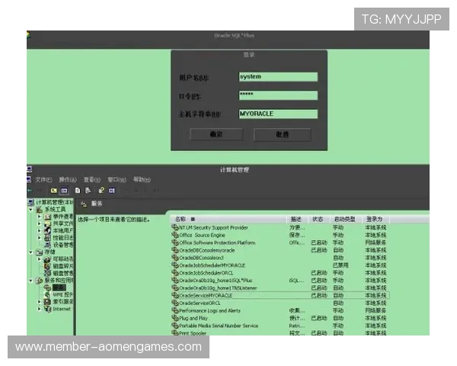The width and height of the screenshot is (457, 366).
Task: Collapse the 系统工具 tree node
Action: pos(31,209)
